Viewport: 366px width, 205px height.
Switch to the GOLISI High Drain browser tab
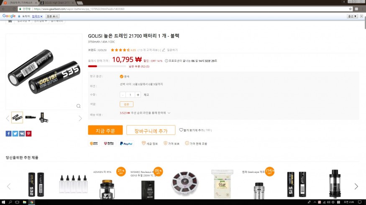pos(57,3)
